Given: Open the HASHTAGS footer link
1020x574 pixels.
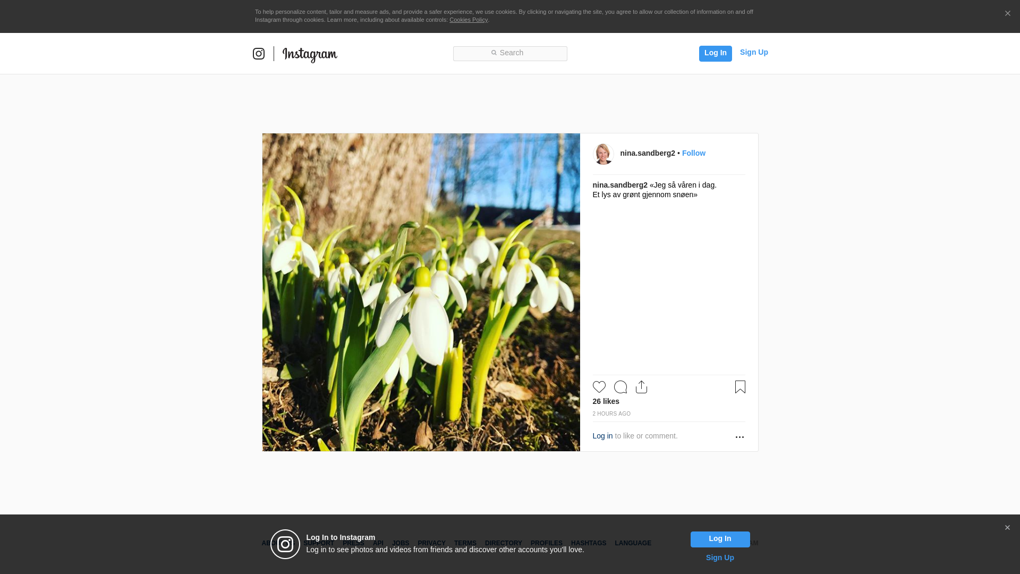Looking at the screenshot, I should coord(588,543).
